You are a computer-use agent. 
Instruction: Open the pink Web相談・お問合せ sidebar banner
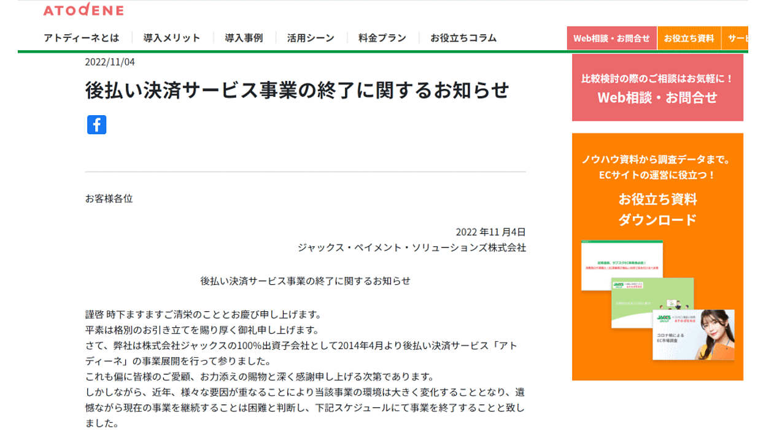pyautogui.click(x=657, y=88)
